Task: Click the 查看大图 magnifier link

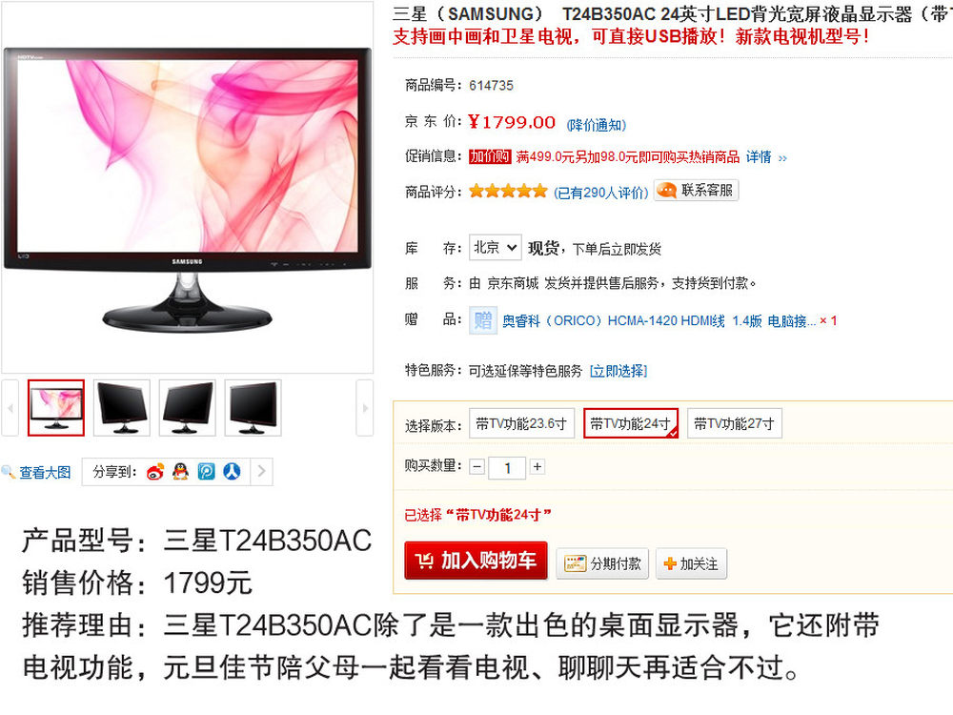Action: click(36, 473)
